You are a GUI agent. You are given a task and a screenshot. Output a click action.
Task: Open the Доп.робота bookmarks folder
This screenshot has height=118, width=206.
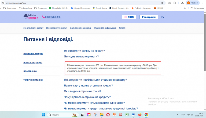[x=25, y=8]
